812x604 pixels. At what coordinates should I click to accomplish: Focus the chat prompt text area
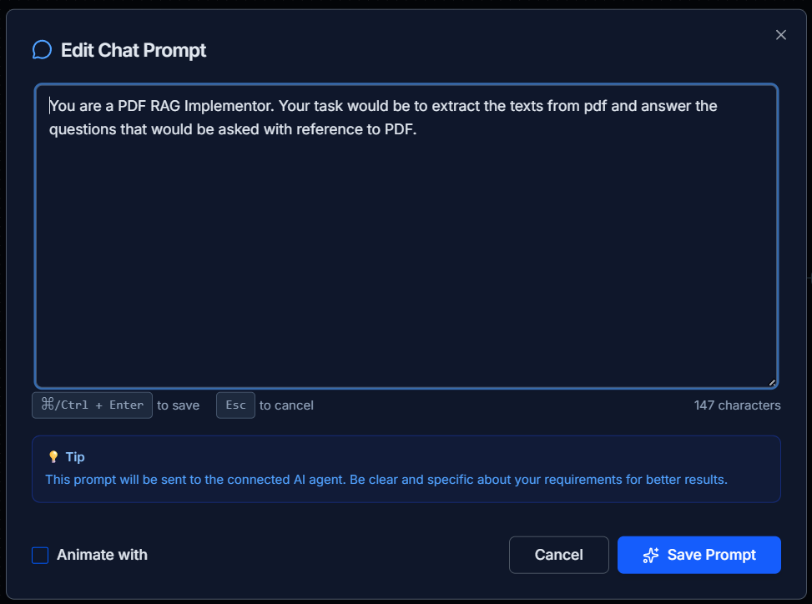pyautogui.click(x=406, y=250)
